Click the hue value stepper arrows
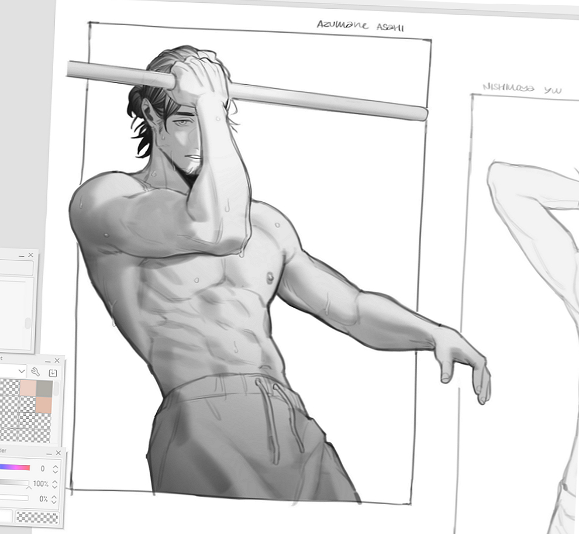The image size is (579, 534). point(56,469)
